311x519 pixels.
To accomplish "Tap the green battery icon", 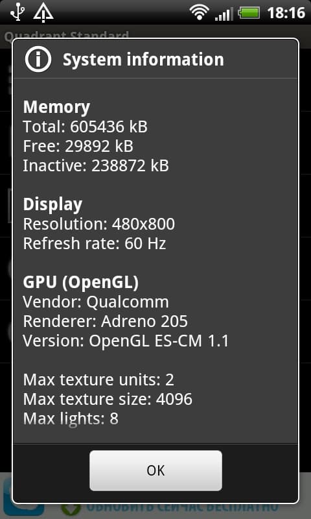I will (249, 13).
